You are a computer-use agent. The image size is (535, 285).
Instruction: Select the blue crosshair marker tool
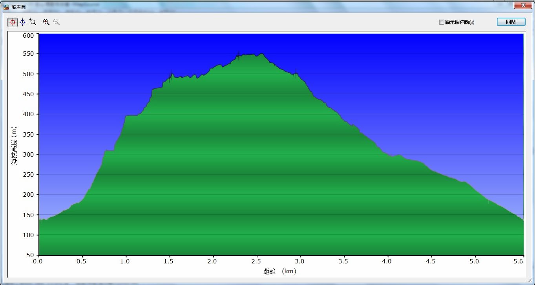23,22
